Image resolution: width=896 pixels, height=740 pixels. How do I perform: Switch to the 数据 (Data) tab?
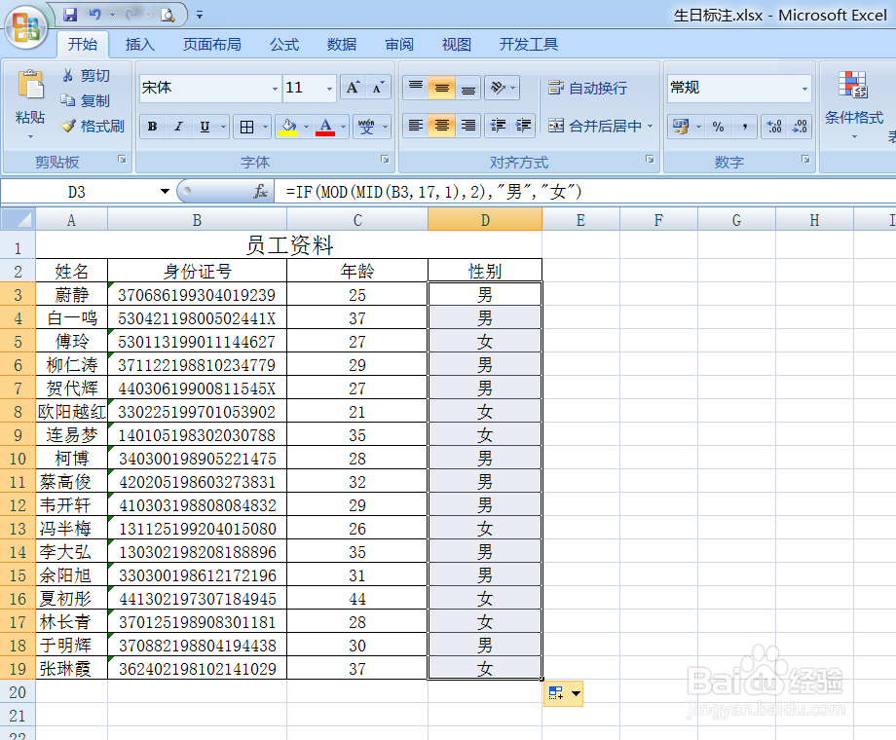tap(342, 44)
